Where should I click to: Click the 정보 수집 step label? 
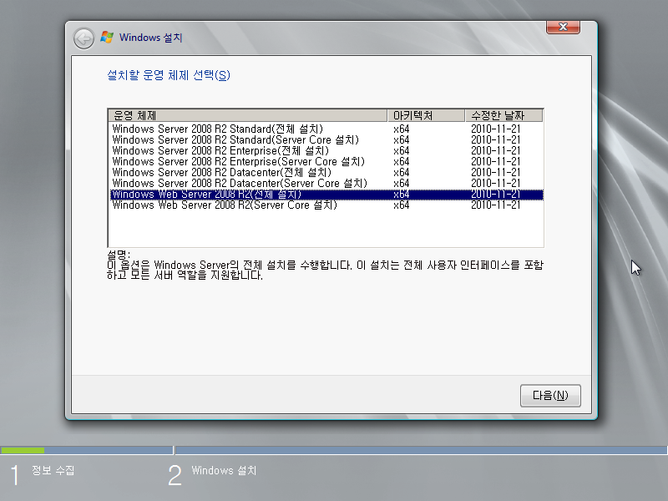[x=53, y=471]
